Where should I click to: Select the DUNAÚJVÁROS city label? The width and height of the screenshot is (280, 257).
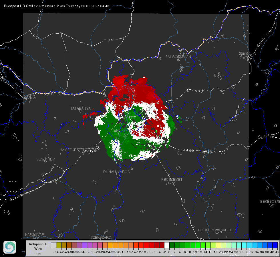click(x=116, y=172)
